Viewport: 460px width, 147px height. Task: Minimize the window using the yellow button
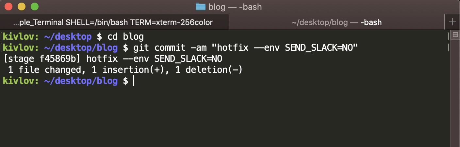[x=21, y=6]
